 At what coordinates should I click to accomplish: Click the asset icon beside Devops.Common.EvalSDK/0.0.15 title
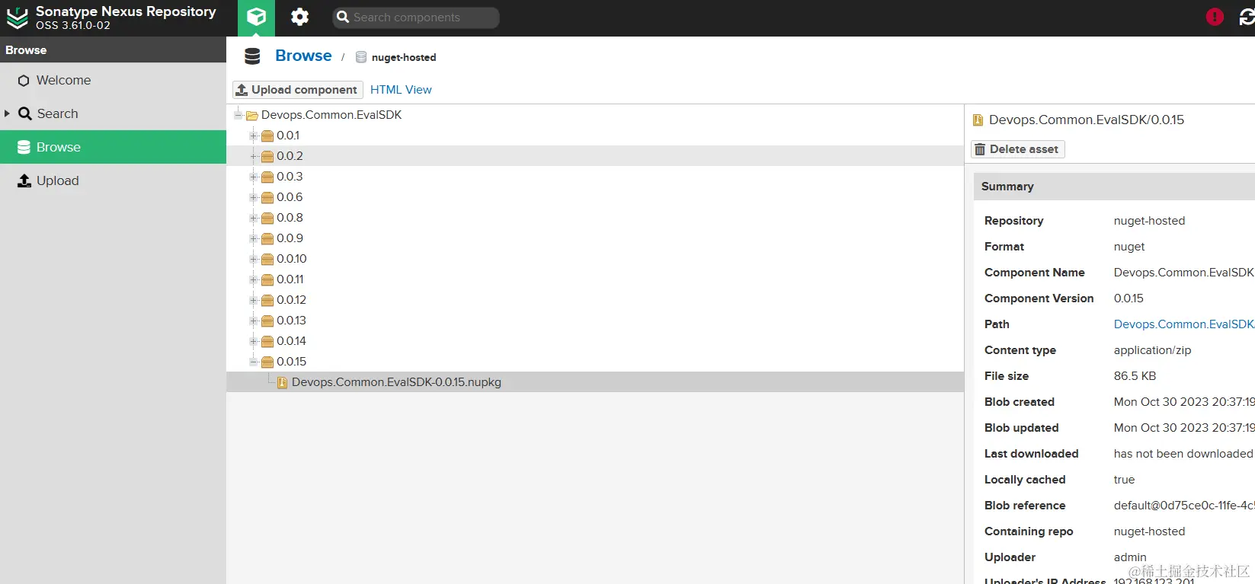click(x=978, y=120)
